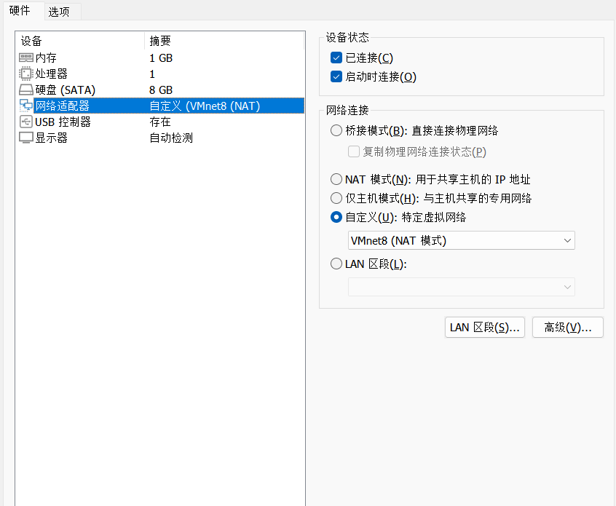Select the 内存 row label
This screenshot has width=616, height=506.
pyautogui.click(x=46, y=58)
